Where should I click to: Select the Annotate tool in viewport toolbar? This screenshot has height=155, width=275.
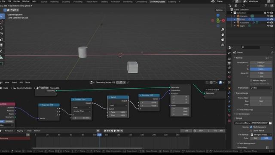[x=2, y=52]
